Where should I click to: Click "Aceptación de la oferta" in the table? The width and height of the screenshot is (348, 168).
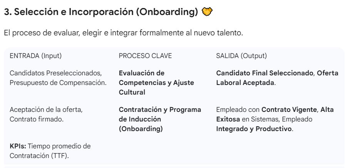46,110
